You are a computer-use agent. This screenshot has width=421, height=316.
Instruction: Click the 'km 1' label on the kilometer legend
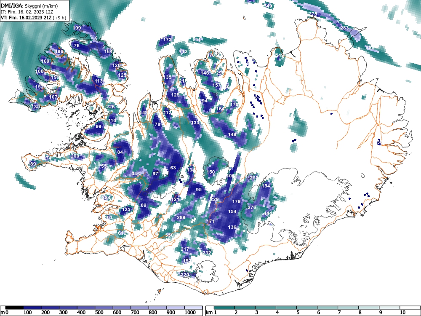(x=211, y=312)
